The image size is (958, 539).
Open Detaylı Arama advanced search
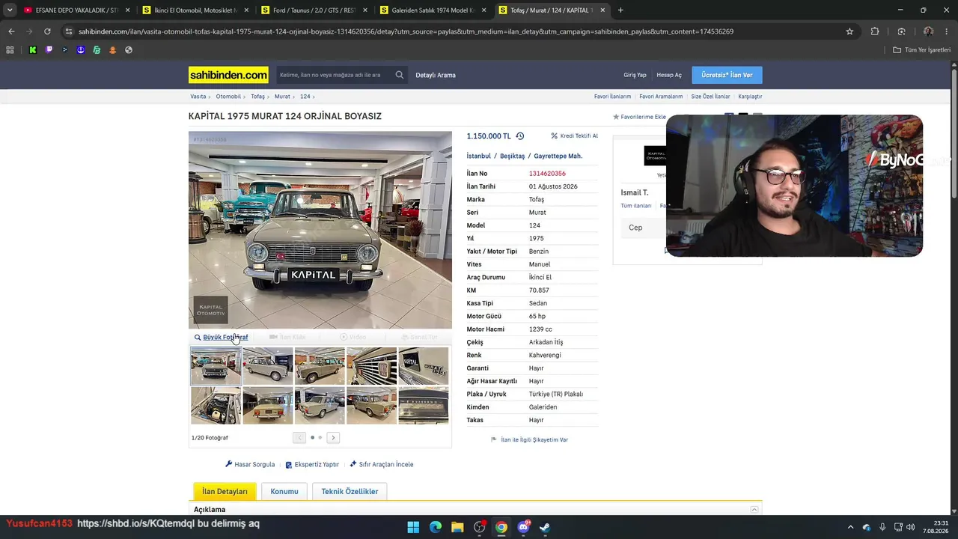coord(436,75)
